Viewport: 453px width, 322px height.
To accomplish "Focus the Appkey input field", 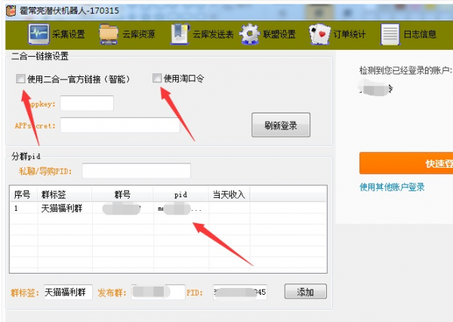I will pos(87,104).
